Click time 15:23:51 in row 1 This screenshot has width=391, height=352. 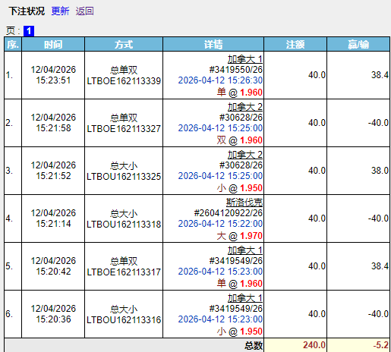click(x=53, y=80)
